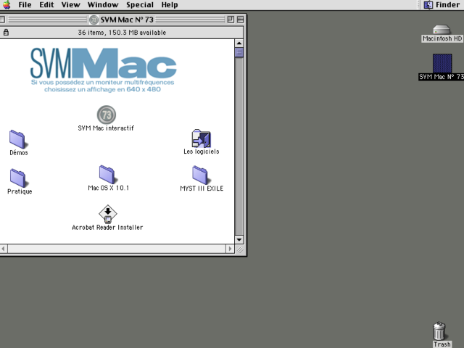Click the SVM Mac interactif label

(x=106, y=128)
